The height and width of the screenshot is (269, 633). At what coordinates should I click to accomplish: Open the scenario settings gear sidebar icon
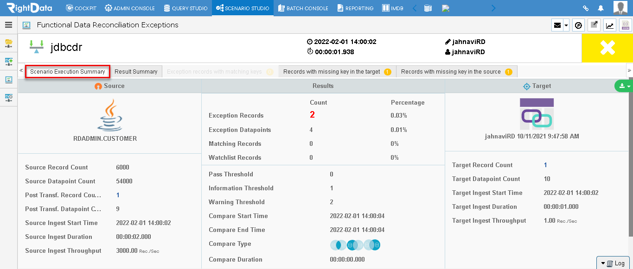tap(8, 98)
